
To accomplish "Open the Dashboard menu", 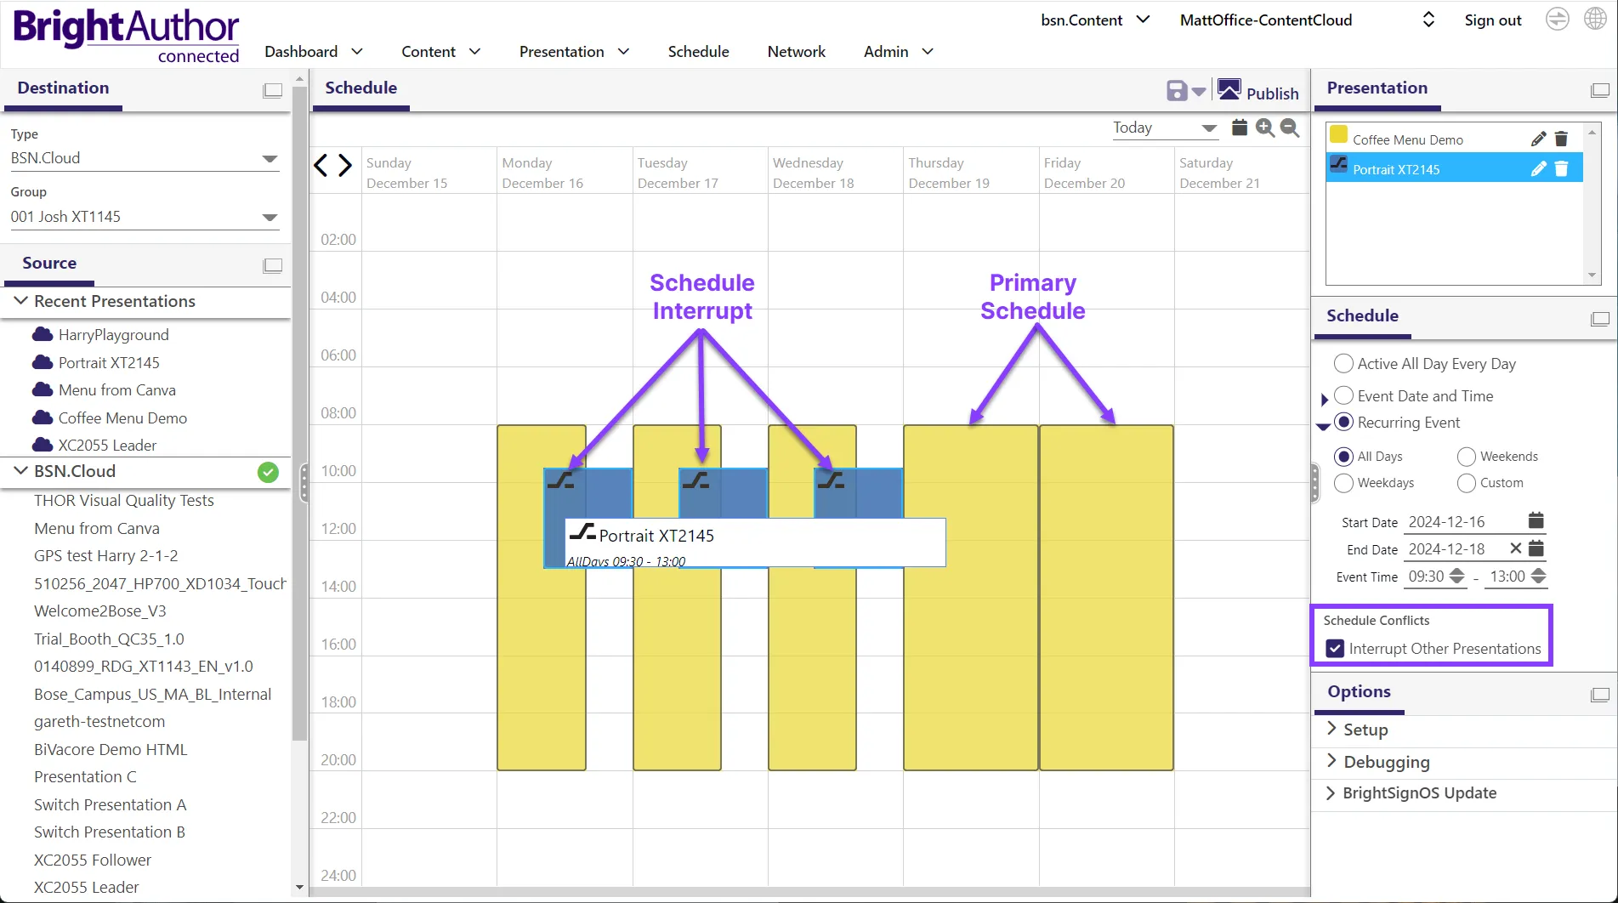I will 314,52.
